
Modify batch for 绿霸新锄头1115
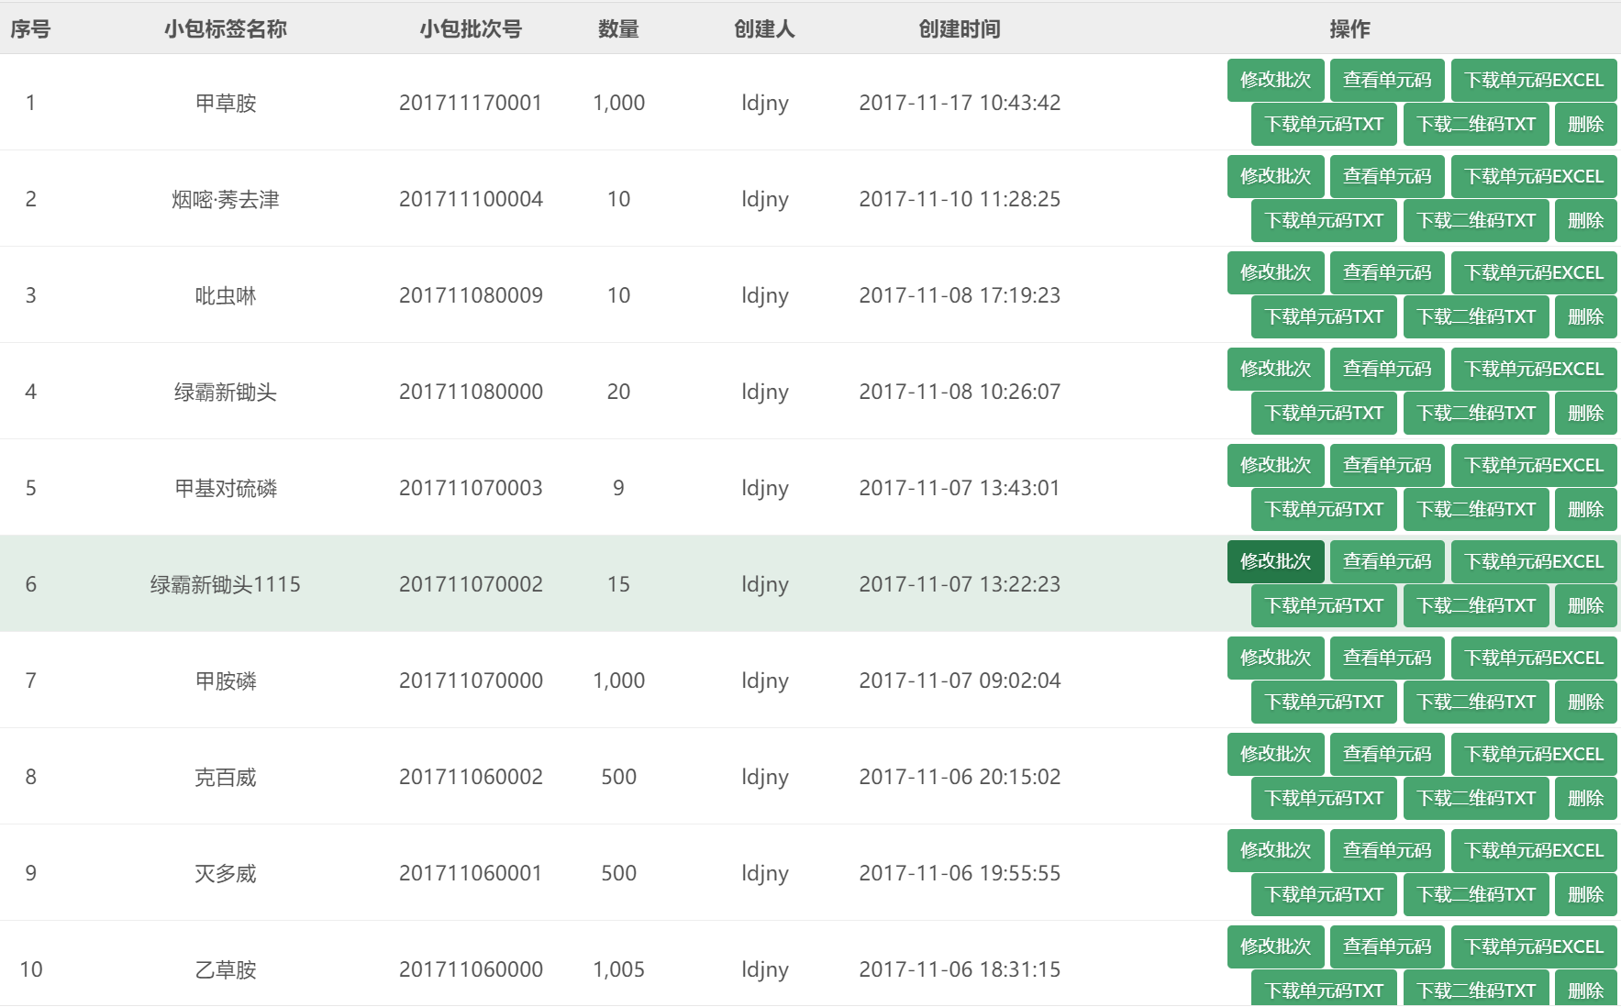(x=1275, y=561)
